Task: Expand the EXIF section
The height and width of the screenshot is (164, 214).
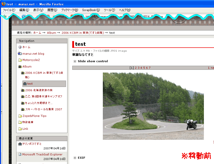Action: (75, 158)
